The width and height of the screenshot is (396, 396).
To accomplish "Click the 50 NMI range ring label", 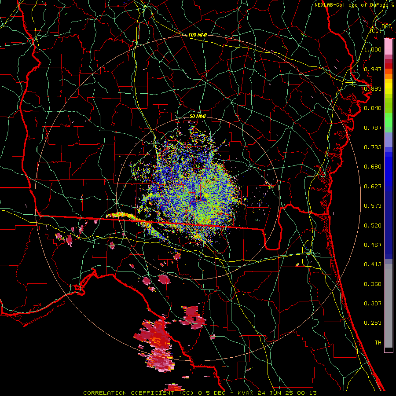I will [x=198, y=117].
